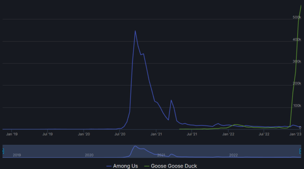Viewport: 304px width, 169px height.
Task: Click the Jul '22 x-axis label
Action: [263, 134]
